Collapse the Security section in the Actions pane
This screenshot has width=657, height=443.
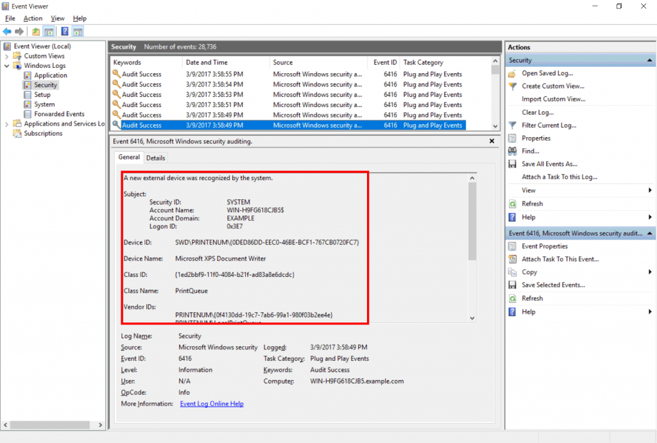(649, 60)
